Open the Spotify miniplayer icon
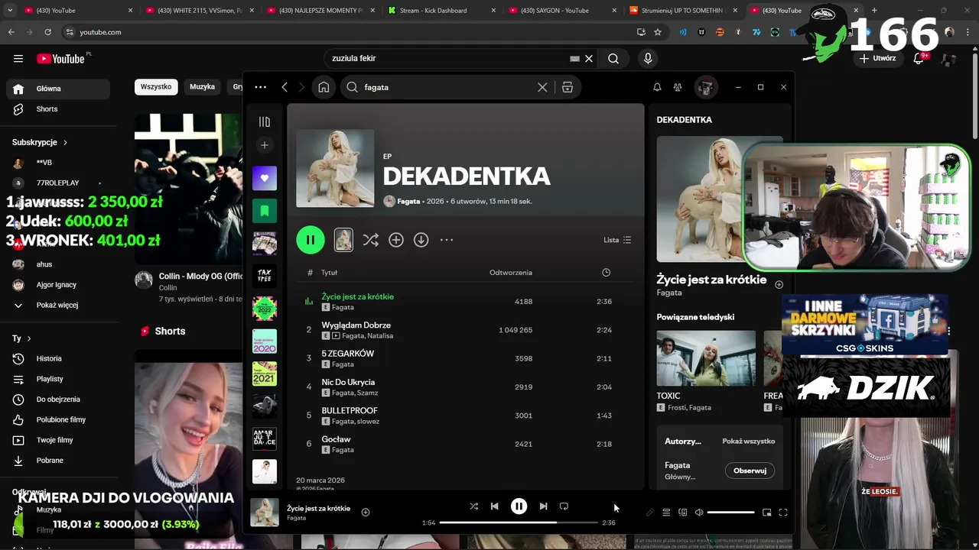 (x=766, y=513)
